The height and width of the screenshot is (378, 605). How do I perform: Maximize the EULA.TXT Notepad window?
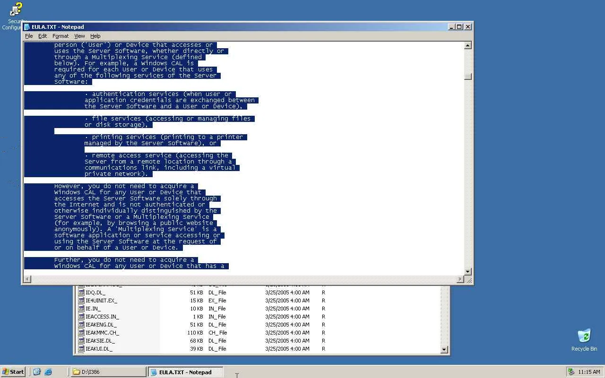[459, 27]
